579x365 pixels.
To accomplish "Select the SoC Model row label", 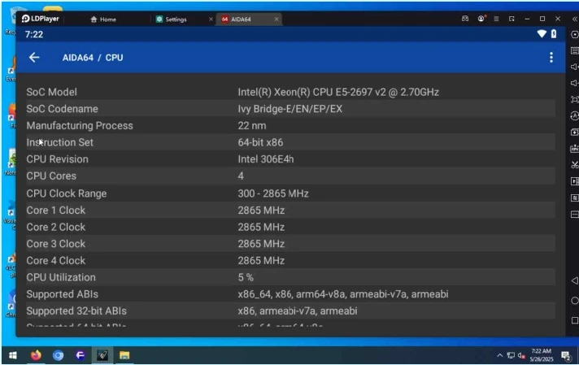I will coord(52,92).
